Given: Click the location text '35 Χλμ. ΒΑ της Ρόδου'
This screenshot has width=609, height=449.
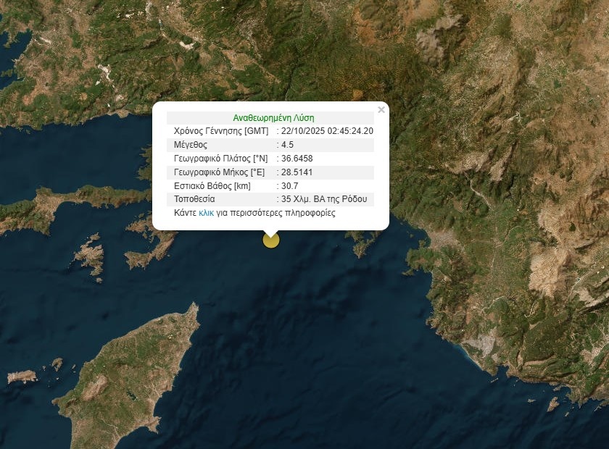Looking at the screenshot, I should 324,199.
